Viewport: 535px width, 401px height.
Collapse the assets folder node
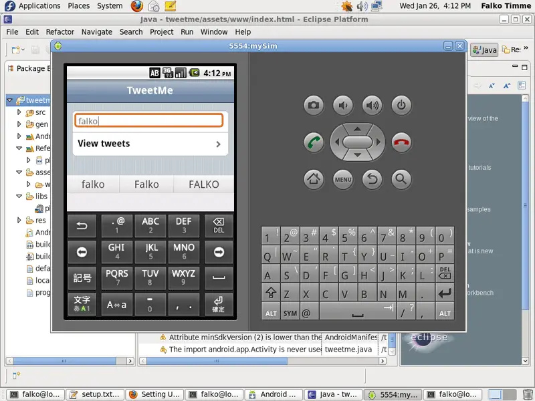(x=19, y=172)
